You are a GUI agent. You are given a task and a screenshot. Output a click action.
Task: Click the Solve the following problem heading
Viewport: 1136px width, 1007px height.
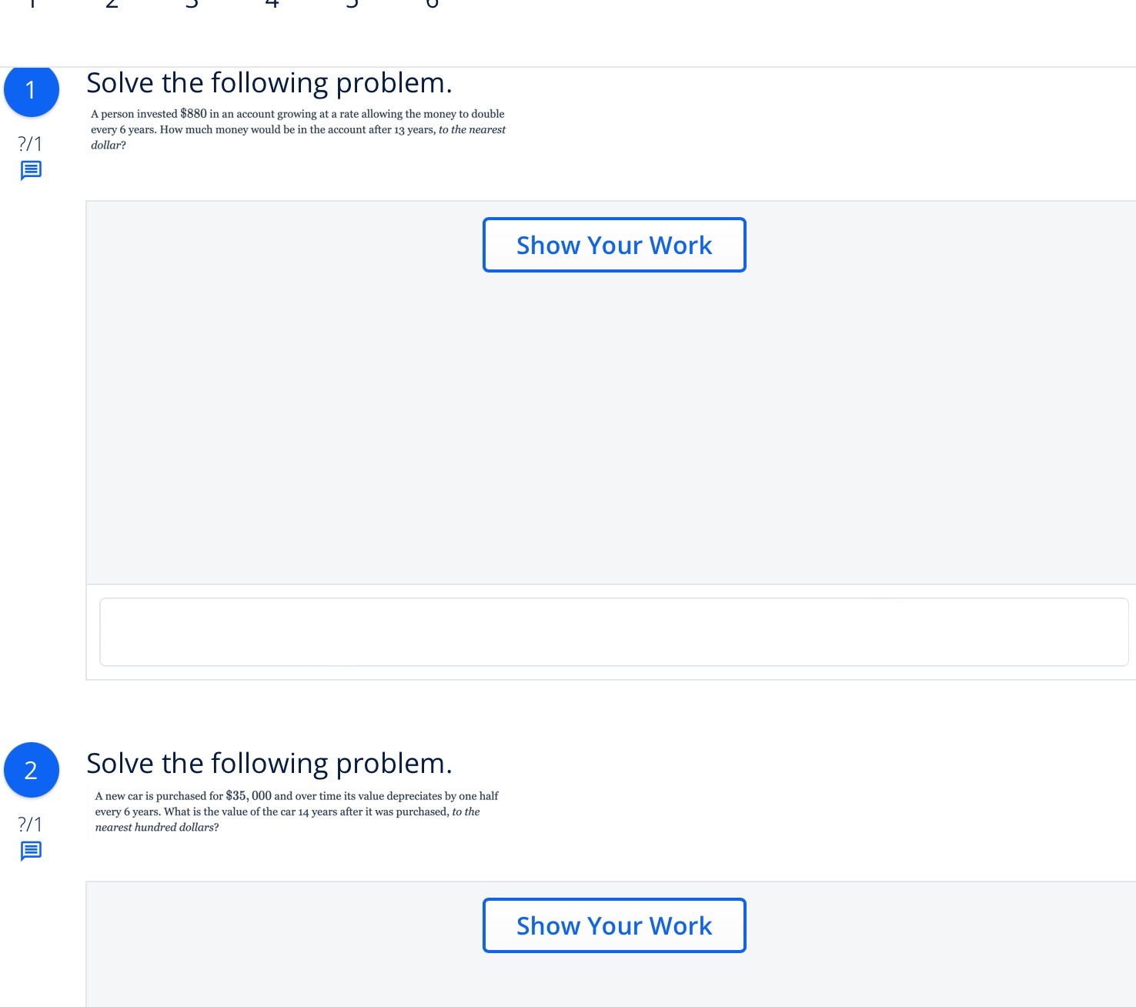coord(269,82)
